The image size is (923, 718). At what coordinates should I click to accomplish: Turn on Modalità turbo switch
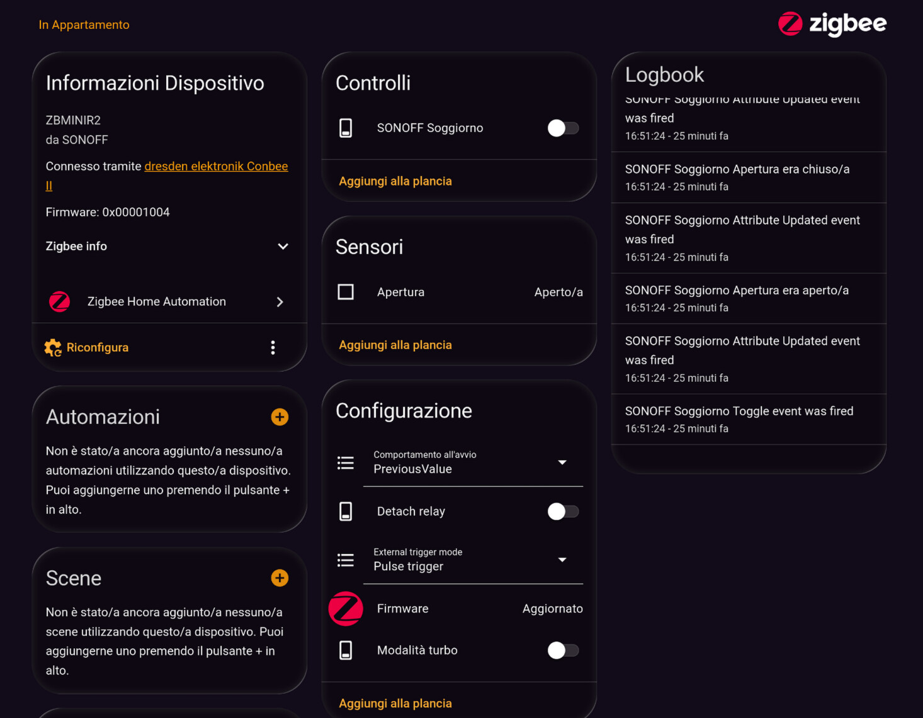point(562,651)
